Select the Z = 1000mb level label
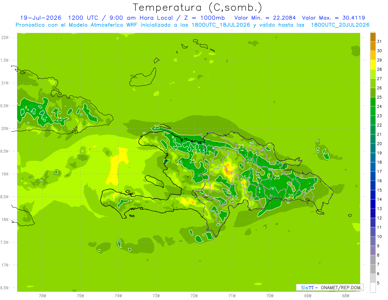 click(207, 18)
